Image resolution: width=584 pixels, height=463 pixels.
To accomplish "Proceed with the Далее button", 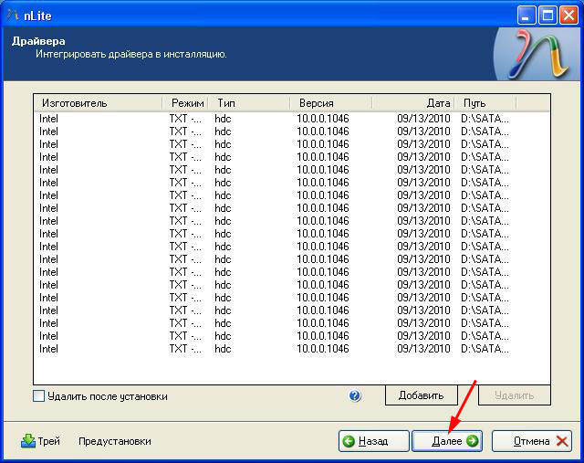I will [x=447, y=441].
